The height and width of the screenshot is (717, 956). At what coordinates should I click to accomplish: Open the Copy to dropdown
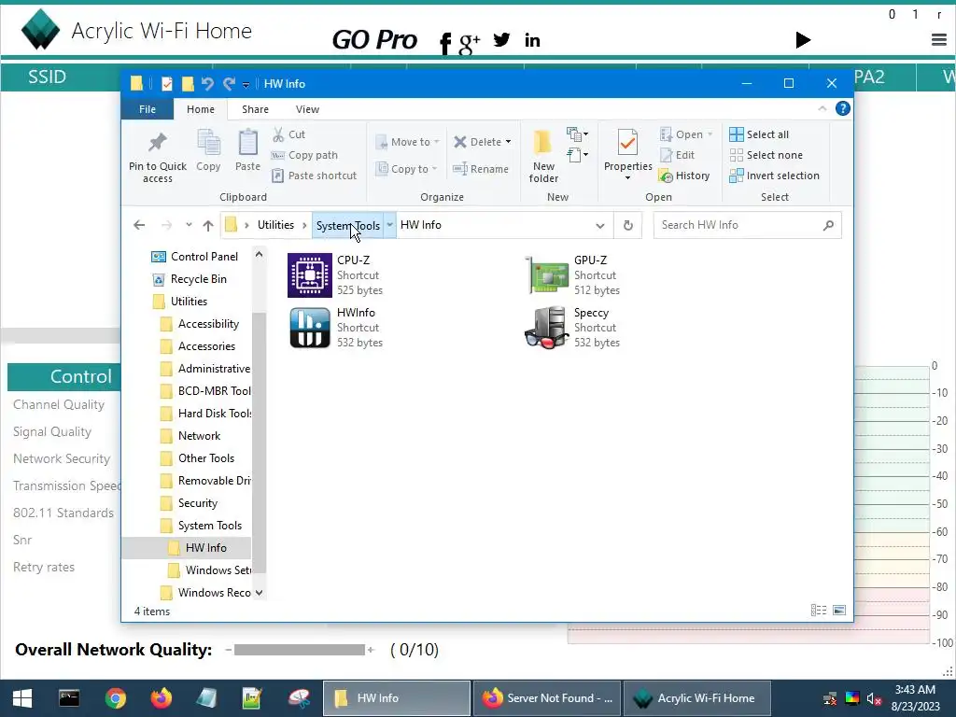click(407, 169)
